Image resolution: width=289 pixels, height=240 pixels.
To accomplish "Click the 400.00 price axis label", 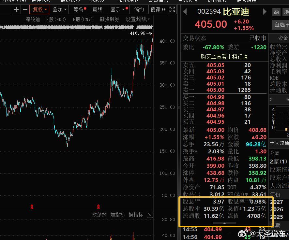I will tap(167, 41).
